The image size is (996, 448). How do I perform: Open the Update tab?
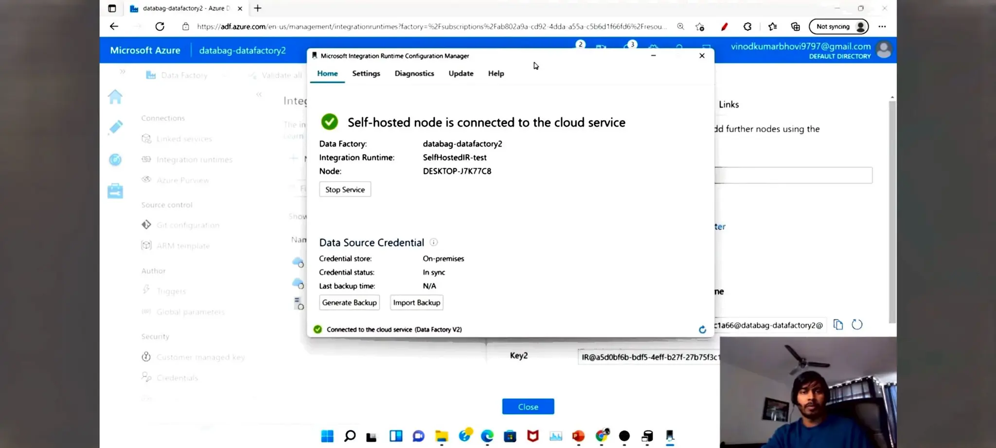click(x=461, y=73)
